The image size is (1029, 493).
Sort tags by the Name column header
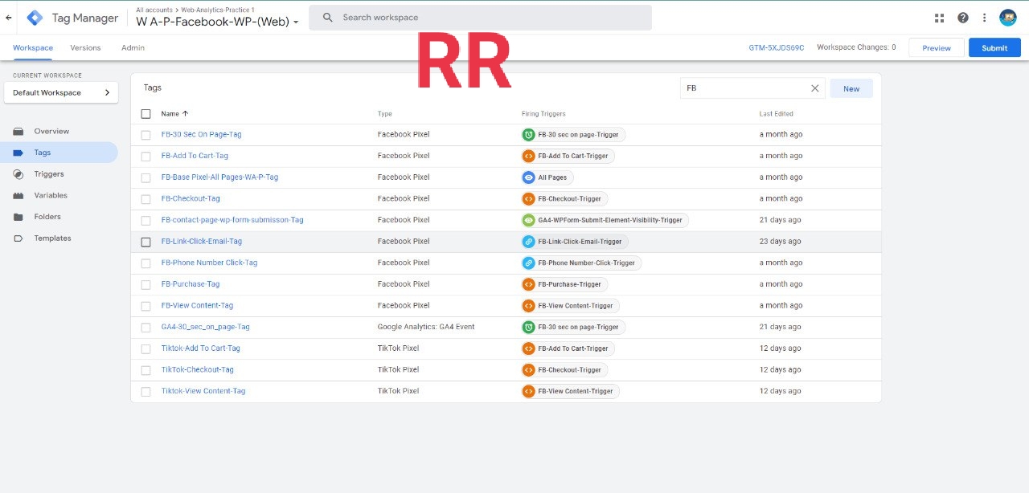[x=174, y=114]
